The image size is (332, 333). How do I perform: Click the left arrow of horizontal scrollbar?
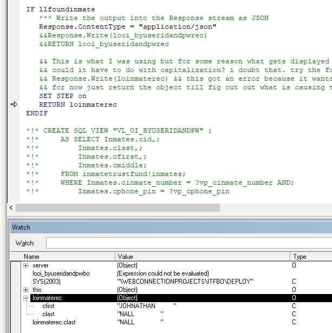coord(11,207)
